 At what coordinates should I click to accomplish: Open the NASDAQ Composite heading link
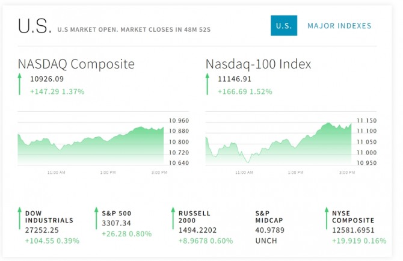point(76,64)
